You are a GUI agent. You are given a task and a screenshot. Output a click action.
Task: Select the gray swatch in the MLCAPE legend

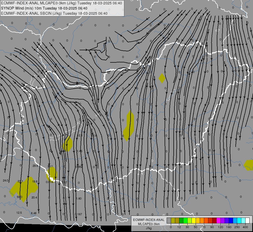tap(169, 220)
